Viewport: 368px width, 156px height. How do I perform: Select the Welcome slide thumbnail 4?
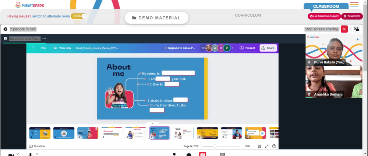click(112, 133)
